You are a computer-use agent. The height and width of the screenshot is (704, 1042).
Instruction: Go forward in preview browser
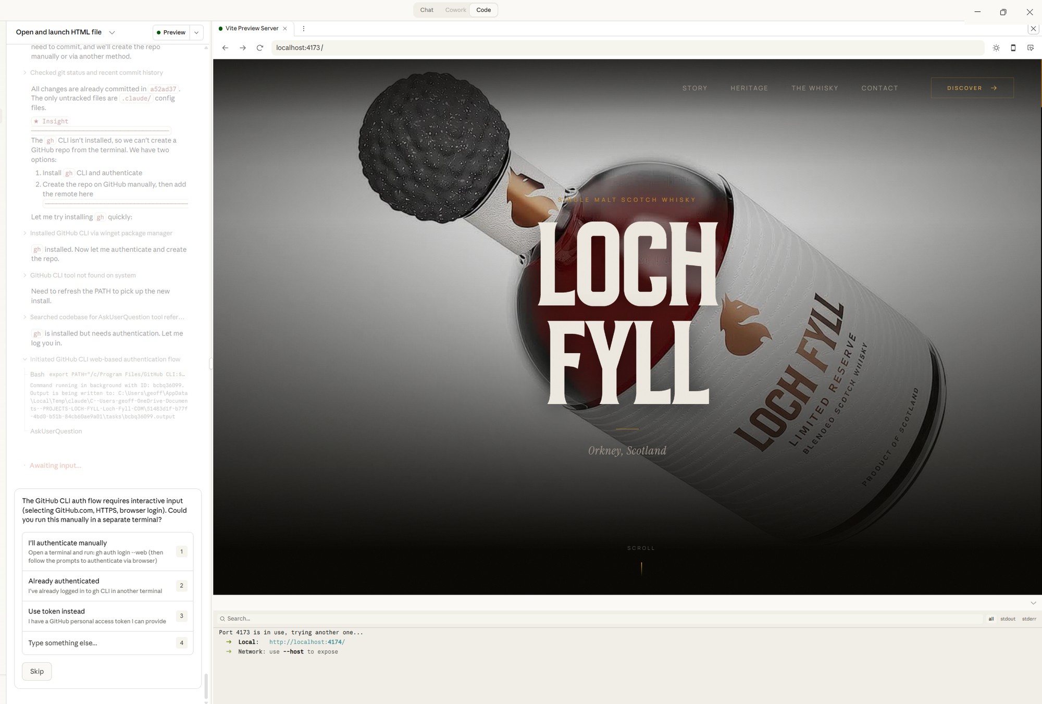tap(243, 48)
